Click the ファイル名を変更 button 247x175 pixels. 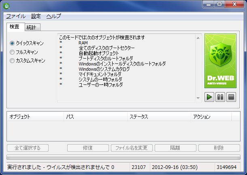[x=132, y=148]
